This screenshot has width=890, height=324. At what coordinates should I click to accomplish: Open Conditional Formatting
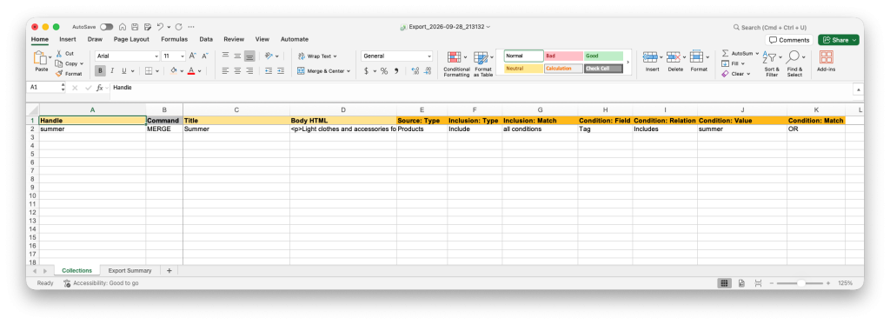pyautogui.click(x=456, y=64)
